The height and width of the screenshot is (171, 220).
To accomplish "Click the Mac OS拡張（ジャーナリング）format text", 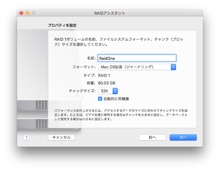I will click(x=127, y=67).
